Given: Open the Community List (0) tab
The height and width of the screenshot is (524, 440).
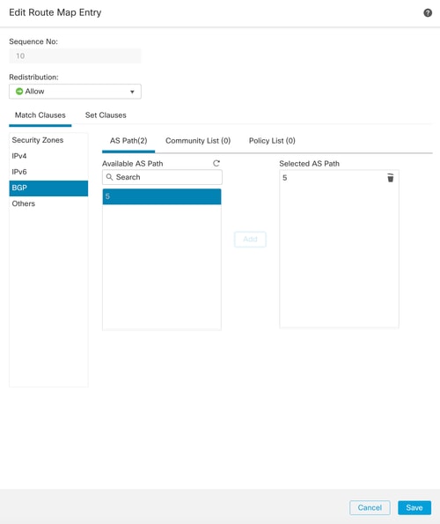Looking at the screenshot, I should (x=198, y=141).
